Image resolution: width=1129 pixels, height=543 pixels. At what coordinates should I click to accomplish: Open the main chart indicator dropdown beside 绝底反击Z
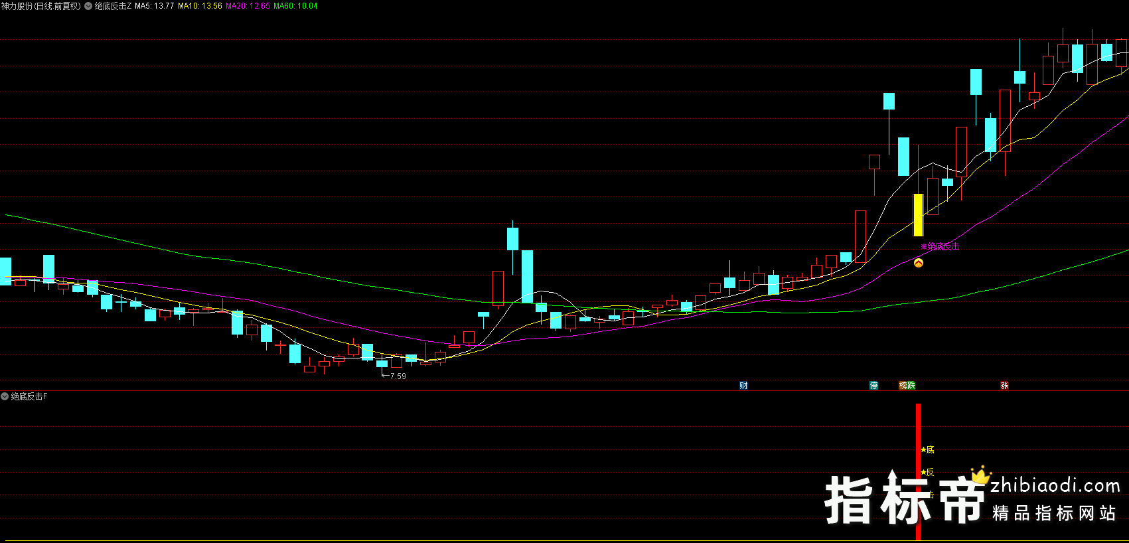click(88, 6)
